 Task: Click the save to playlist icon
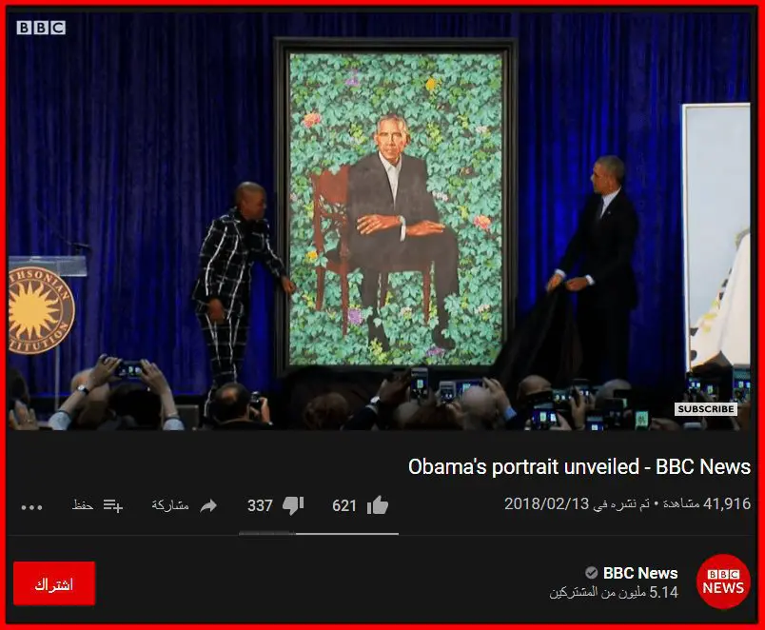click(x=112, y=506)
